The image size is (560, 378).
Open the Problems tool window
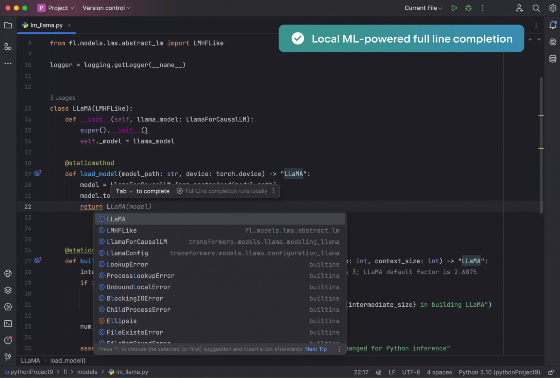tap(8, 340)
